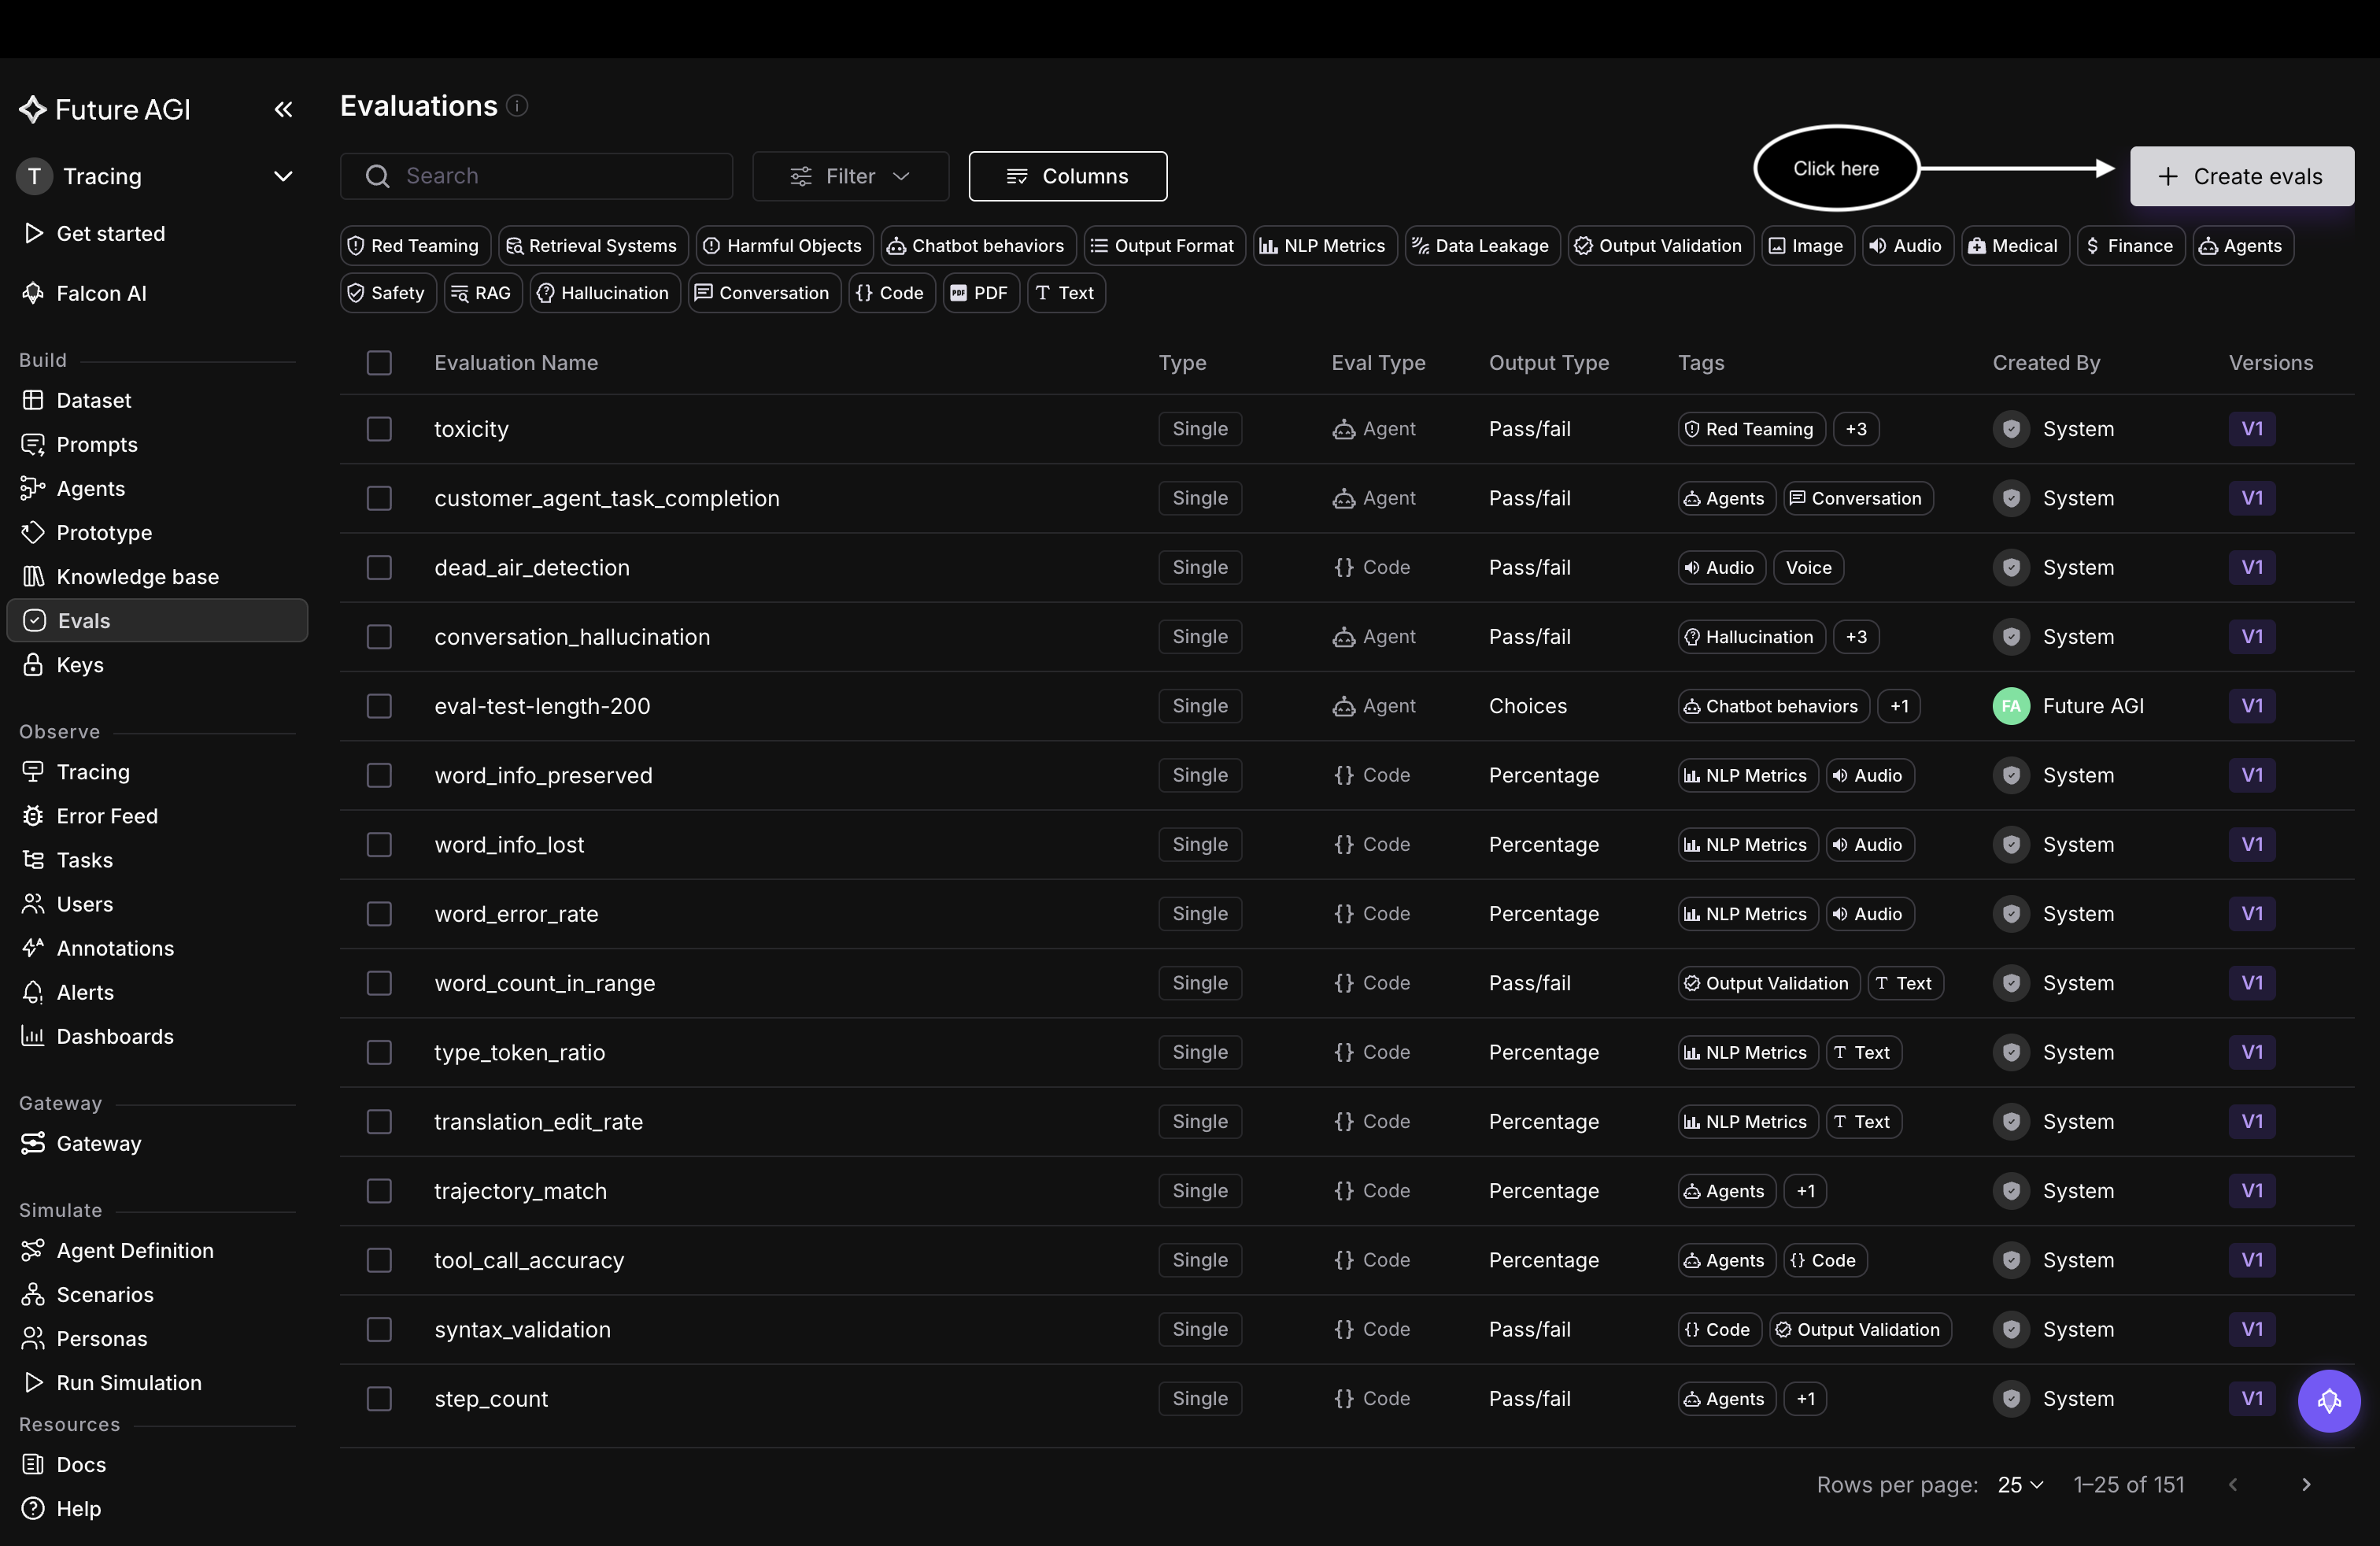Click the Agent Definition sidebar icon

(33, 1250)
